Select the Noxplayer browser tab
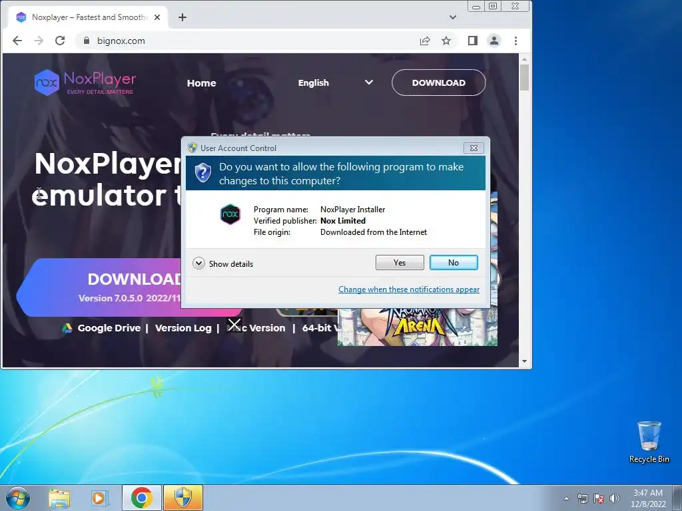The image size is (682, 511). (89, 17)
